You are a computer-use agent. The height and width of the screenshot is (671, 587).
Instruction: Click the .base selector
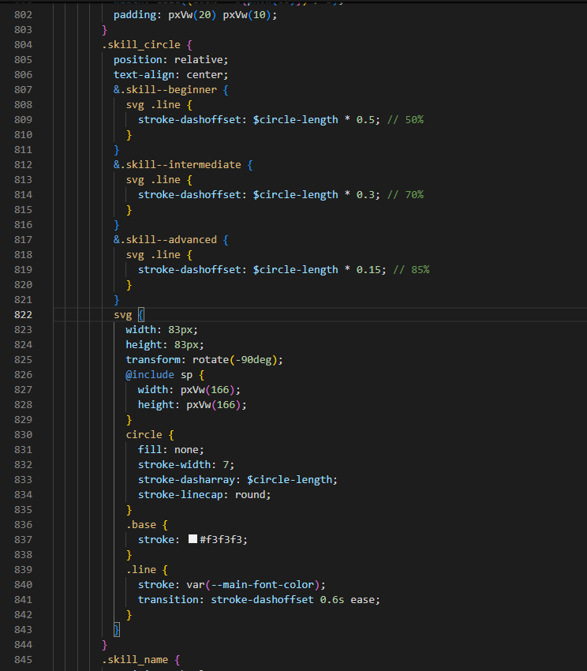tap(141, 524)
